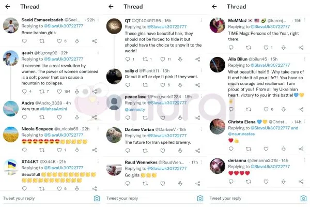Share sally d's tweet about dyeing hair pink
This screenshot has width=310, height=207.
pyautogui.click(x=198, y=85)
